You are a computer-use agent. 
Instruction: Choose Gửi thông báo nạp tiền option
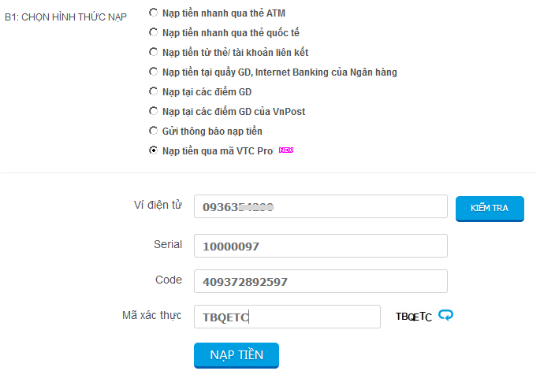click(153, 131)
